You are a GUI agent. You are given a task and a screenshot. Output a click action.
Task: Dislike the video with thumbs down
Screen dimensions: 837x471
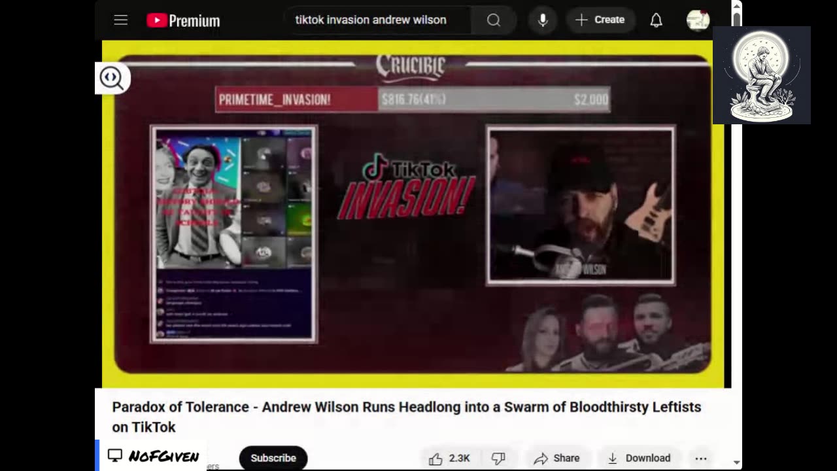point(498,459)
